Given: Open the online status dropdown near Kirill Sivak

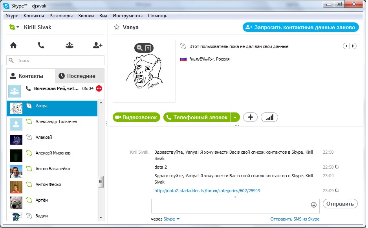Looking at the screenshot, I should pos(14,27).
